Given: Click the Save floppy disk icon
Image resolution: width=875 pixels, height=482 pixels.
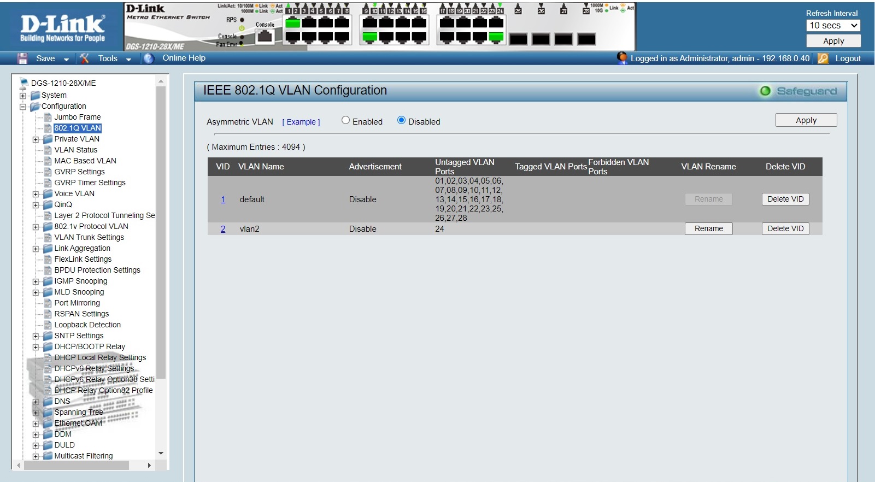Looking at the screenshot, I should click(22, 58).
